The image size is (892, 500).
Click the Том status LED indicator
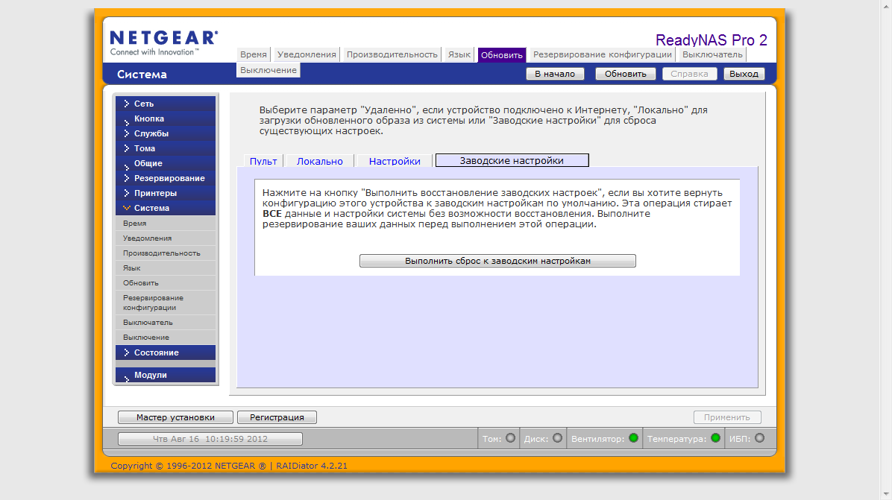pyautogui.click(x=510, y=438)
